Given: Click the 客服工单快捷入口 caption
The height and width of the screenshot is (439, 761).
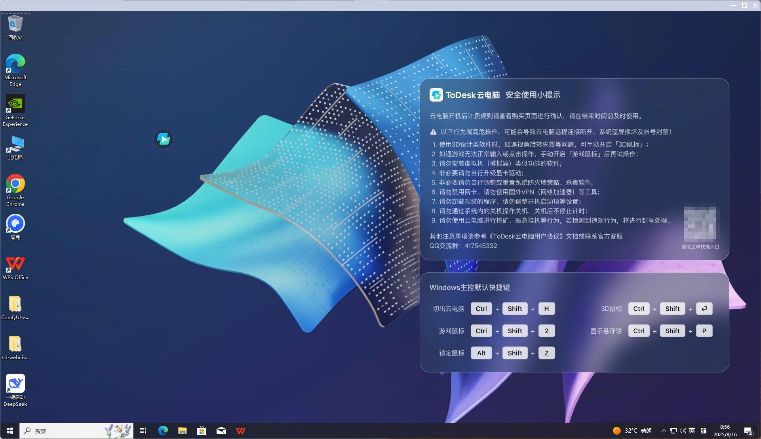Looking at the screenshot, I should (700, 247).
